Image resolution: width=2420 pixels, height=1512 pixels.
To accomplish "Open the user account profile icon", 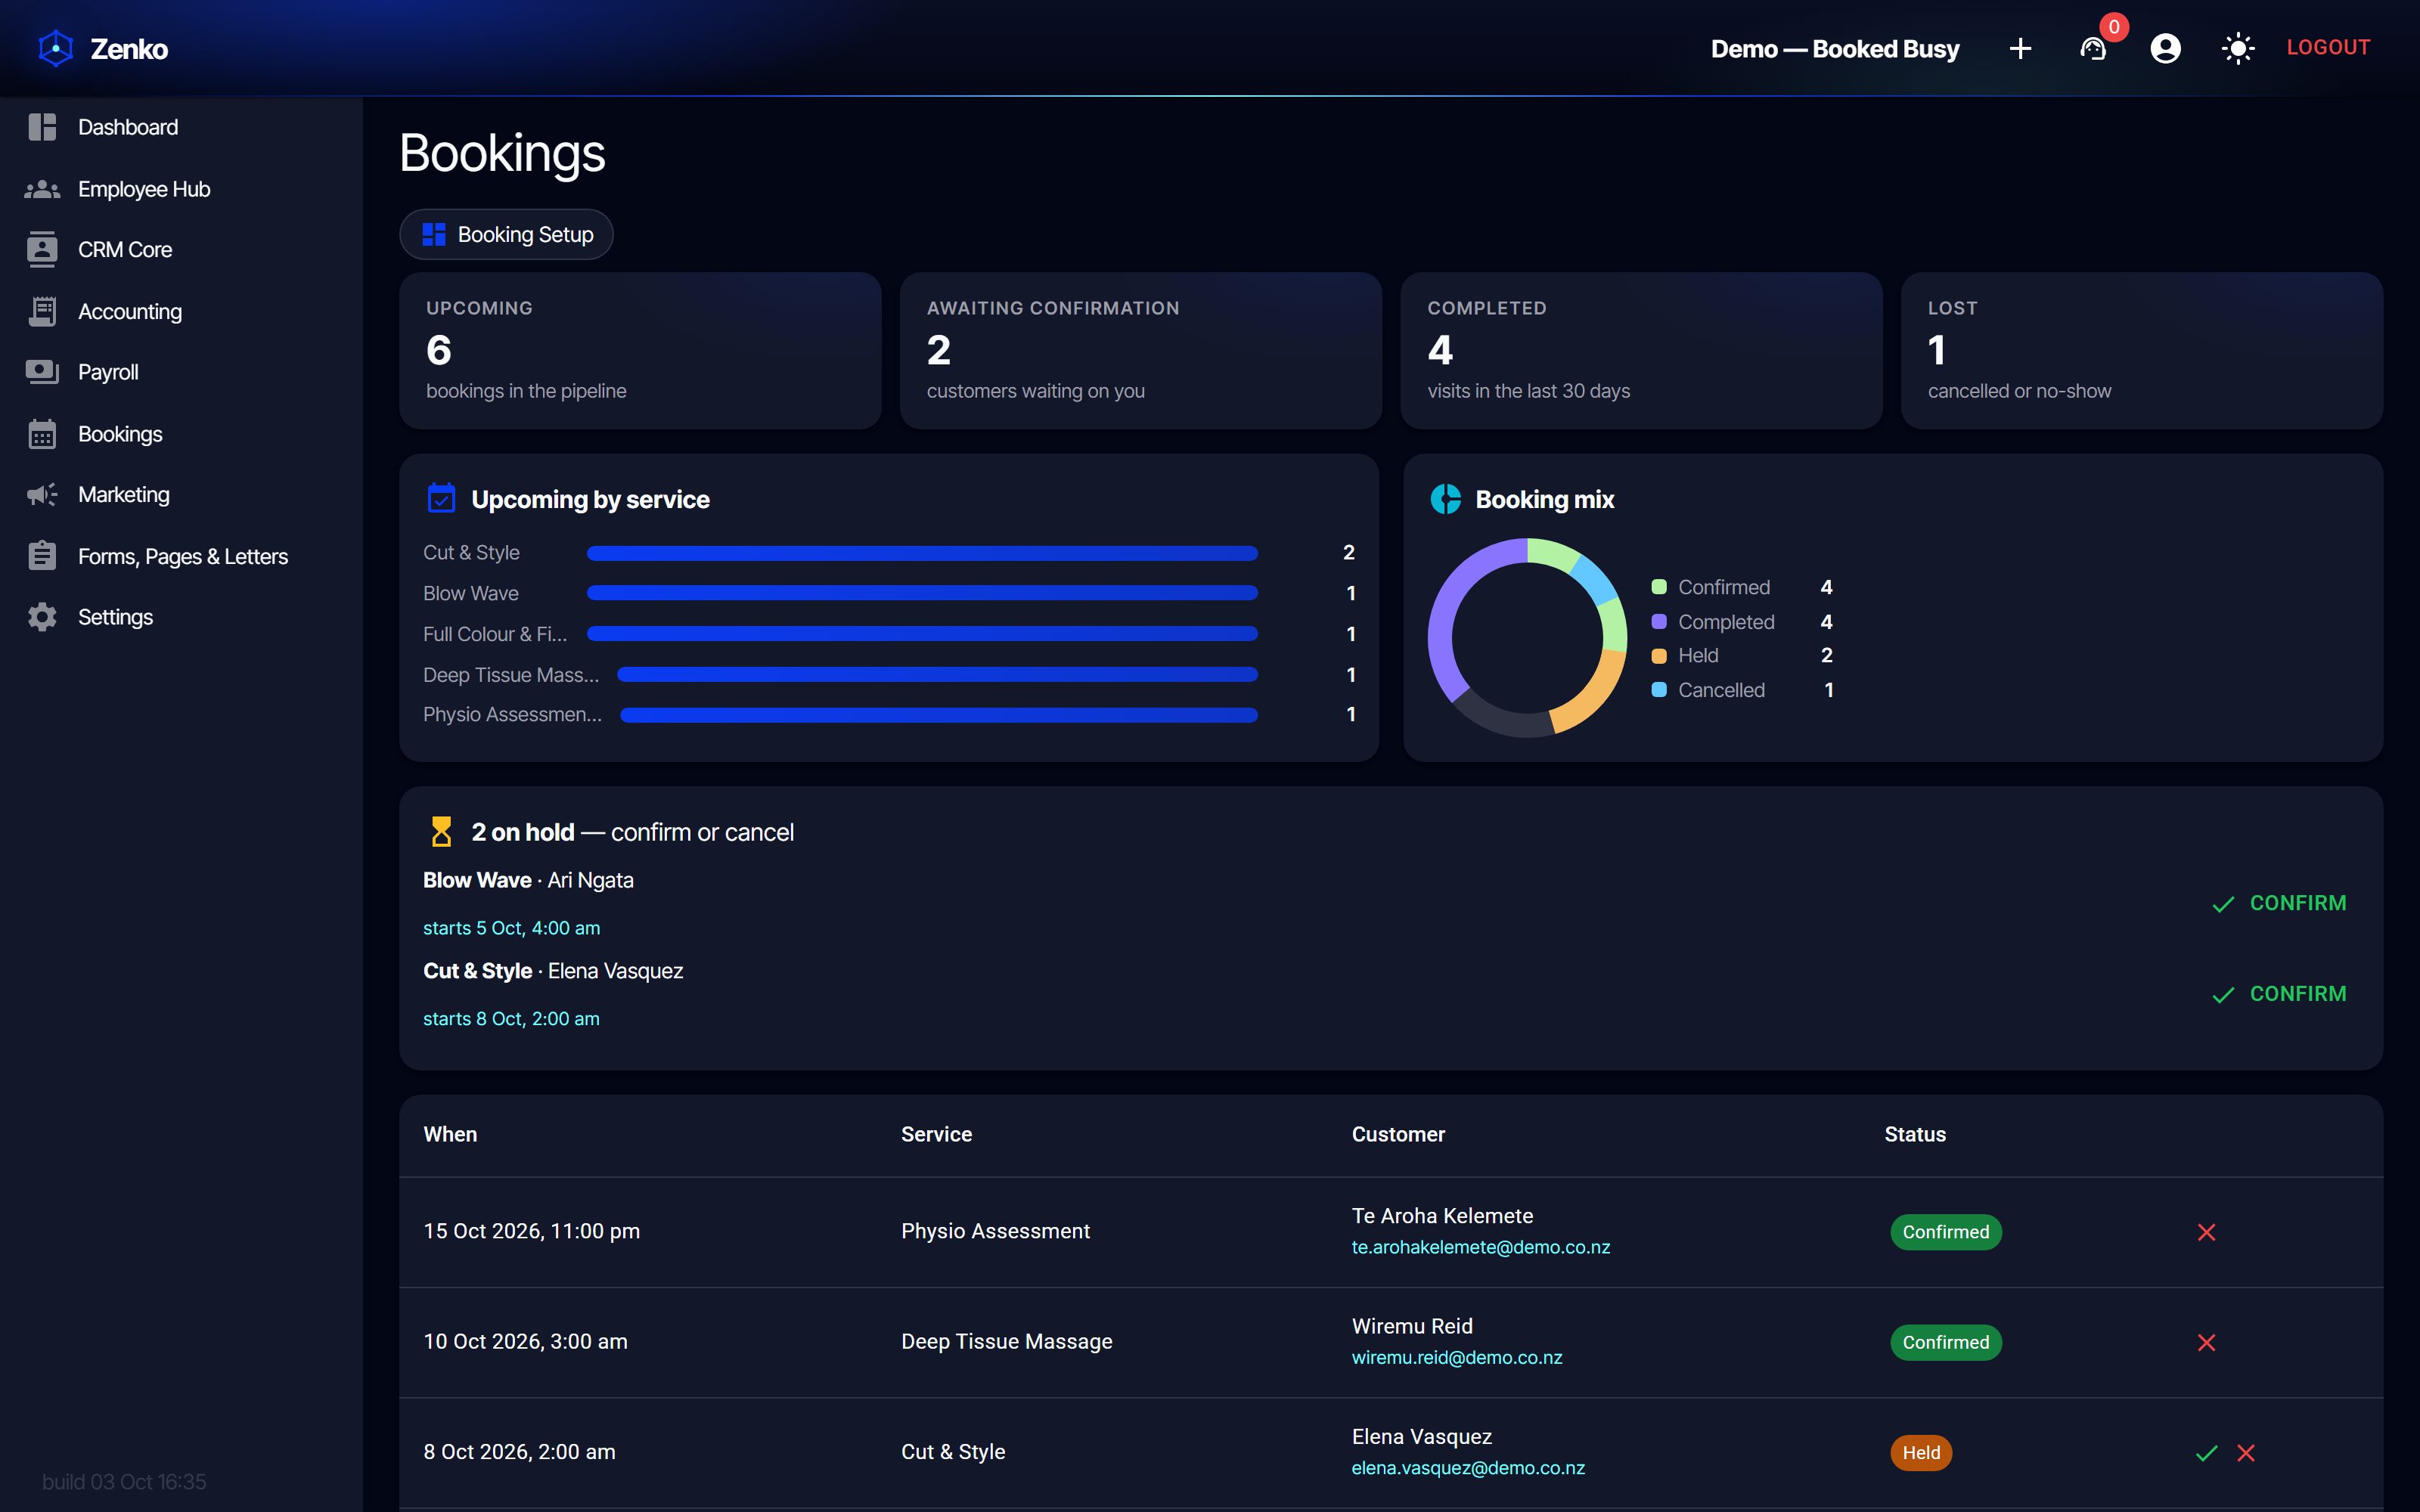I will [2165, 48].
